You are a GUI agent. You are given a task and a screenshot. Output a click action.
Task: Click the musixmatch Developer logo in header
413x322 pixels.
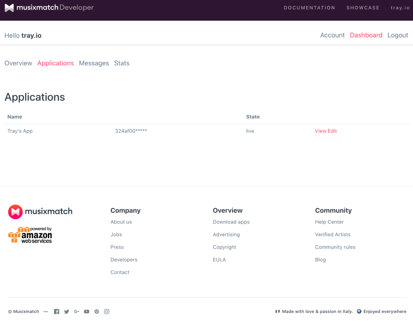[49, 8]
